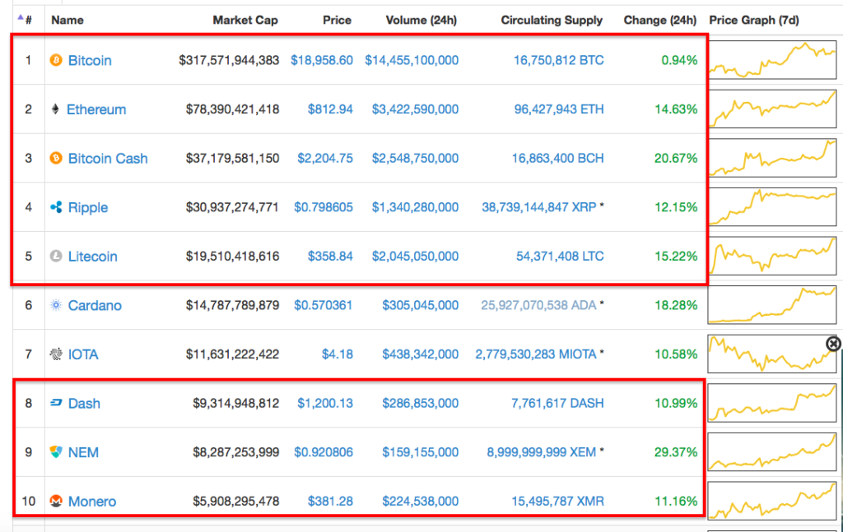Click Bitcoin price $18,958.60
Image resolution: width=843 pixels, height=532 pixels.
pyautogui.click(x=322, y=60)
